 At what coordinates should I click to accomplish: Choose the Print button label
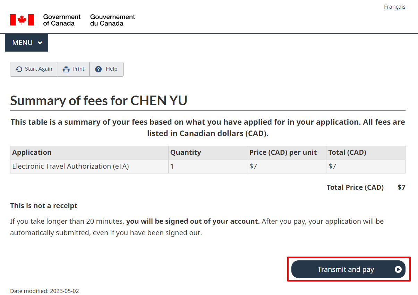(x=78, y=69)
